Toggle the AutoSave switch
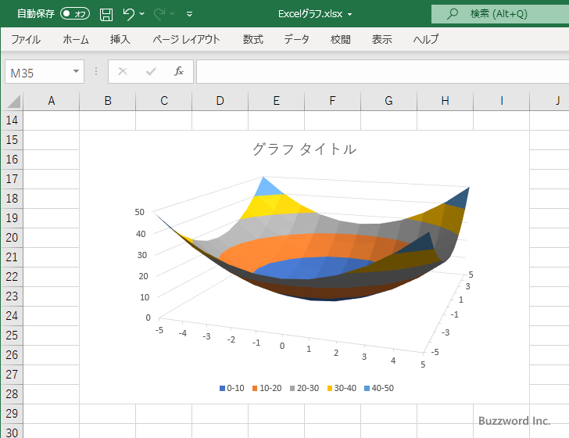This screenshot has width=569, height=438. coord(75,14)
